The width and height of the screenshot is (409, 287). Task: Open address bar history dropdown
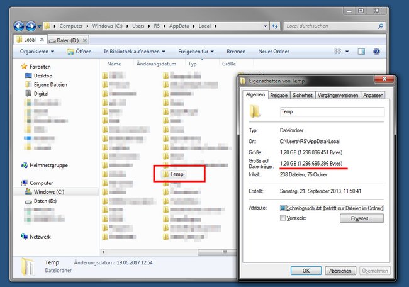tap(265, 26)
